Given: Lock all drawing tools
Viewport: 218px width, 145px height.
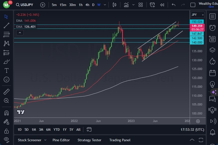Looking at the screenshot, I should 6,131.
